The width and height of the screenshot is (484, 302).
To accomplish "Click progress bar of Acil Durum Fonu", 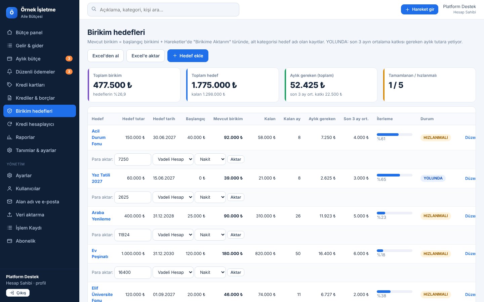I will point(395,135).
